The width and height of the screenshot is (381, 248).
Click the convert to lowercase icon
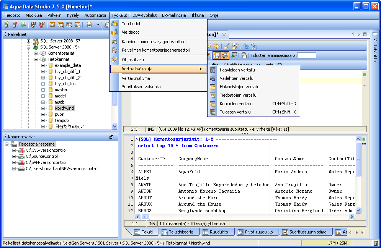254,46
